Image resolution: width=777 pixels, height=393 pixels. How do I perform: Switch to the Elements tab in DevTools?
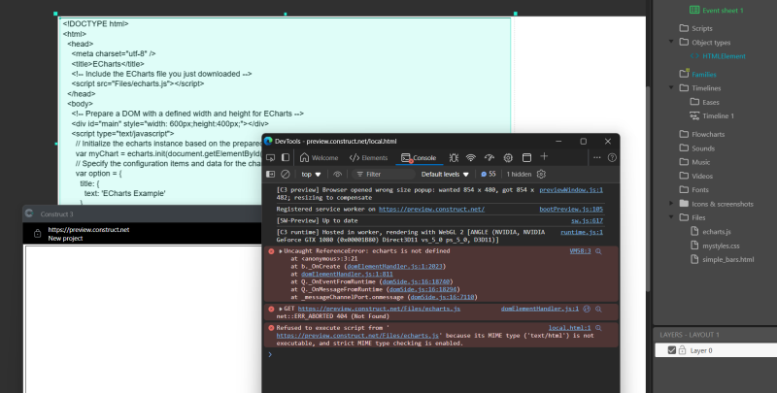pyautogui.click(x=368, y=158)
